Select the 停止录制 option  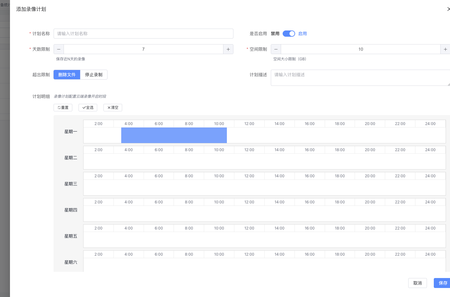[94, 75]
